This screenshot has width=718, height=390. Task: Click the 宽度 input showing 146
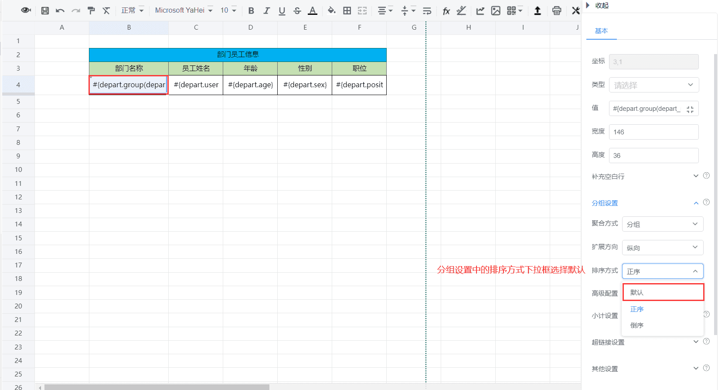pos(654,132)
